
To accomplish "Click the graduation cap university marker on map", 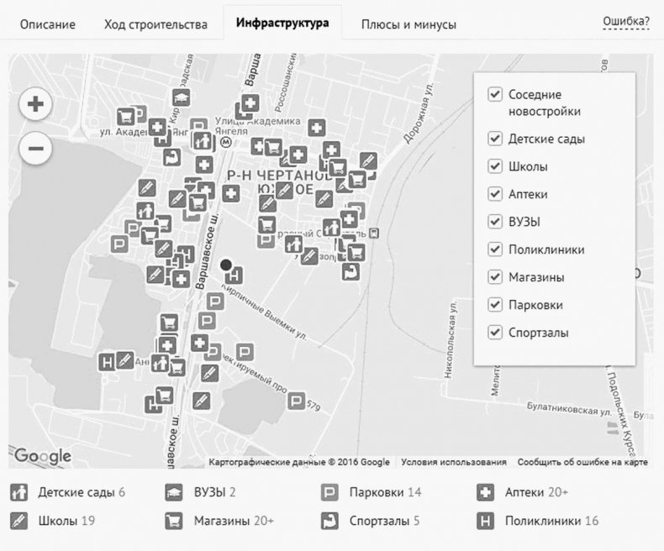I will [x=182, y=97].
